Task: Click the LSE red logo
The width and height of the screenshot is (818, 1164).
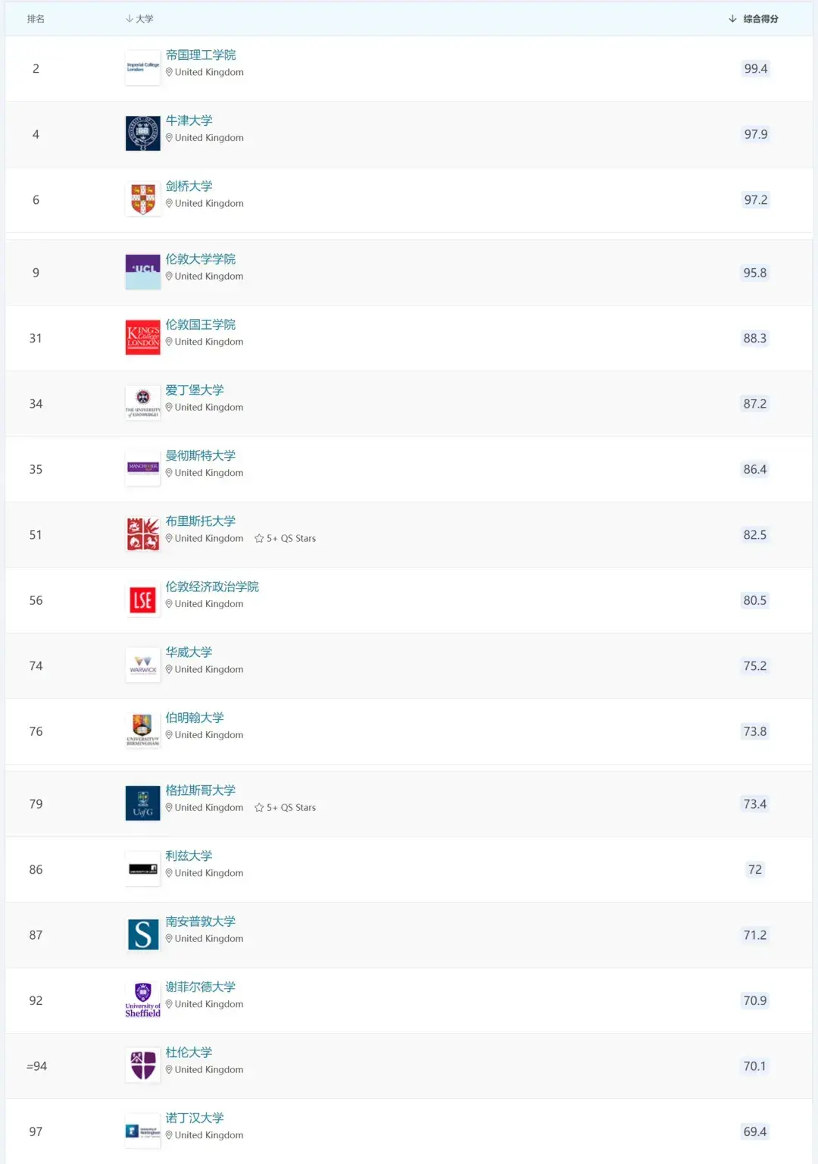Action: tap(142, 600)
